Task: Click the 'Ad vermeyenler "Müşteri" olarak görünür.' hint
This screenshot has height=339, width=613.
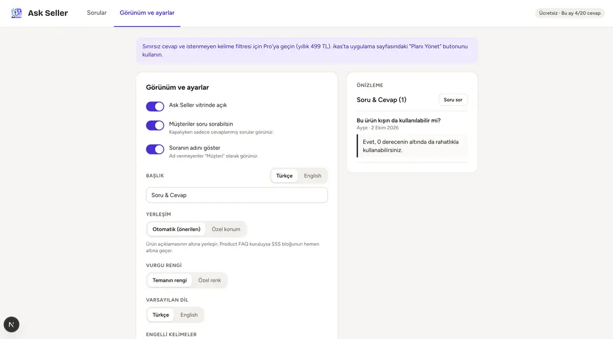Action: [x=213, y=156]
